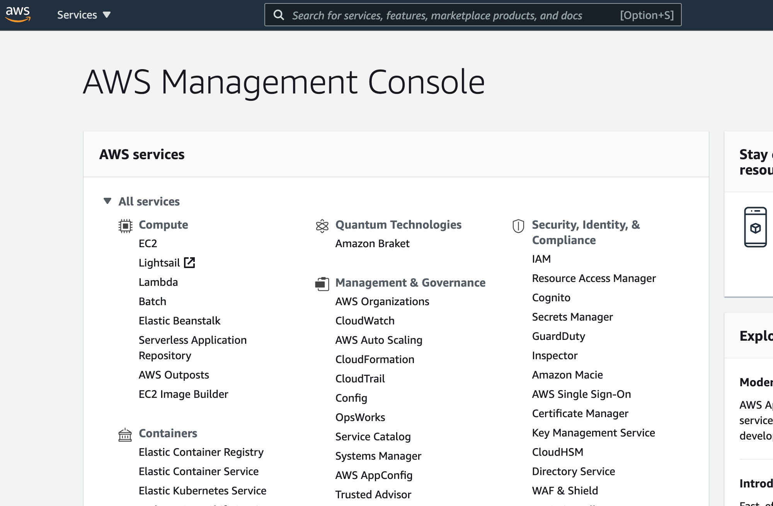Click the Compute chip icon
The width and height of the screenshot is (773, 506).
(x=125, y=226)
